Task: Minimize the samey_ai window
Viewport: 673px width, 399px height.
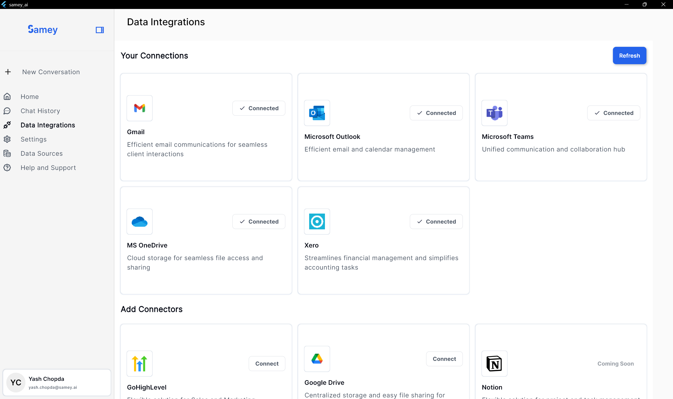Action: 626,4
